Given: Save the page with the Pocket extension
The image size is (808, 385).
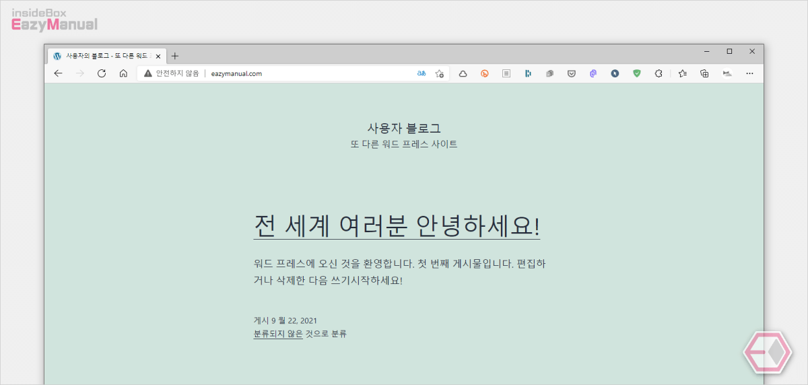Looking at the screenshot, I should 572,73.
